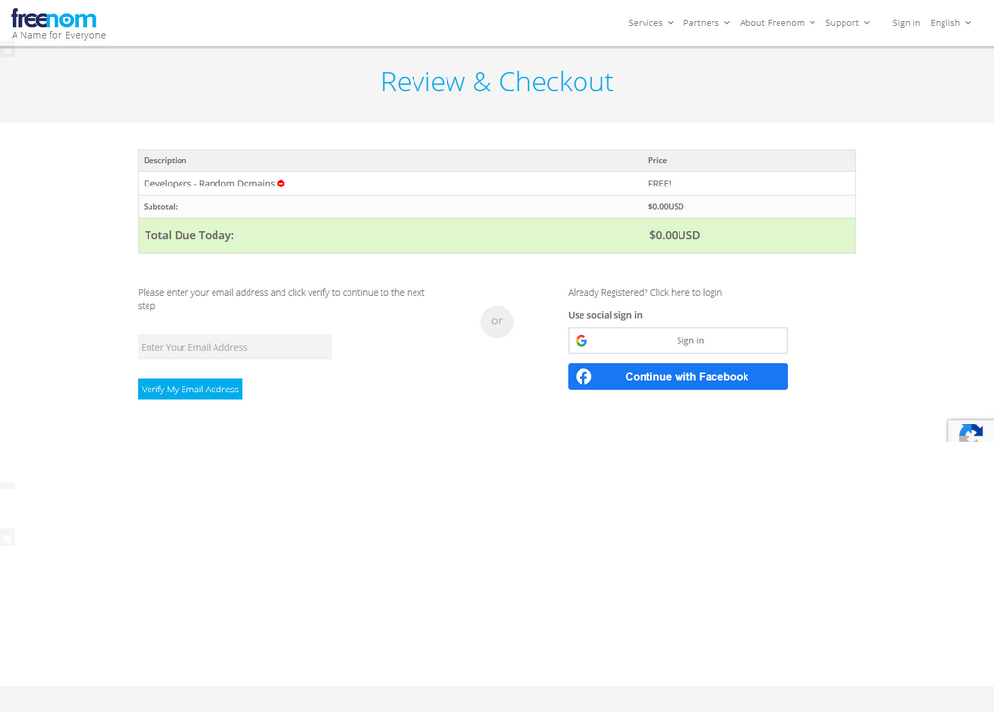The height and width of the screenshot is (712, 994).
Task: Click the FREE! price cell
Action: pos(659,184)
